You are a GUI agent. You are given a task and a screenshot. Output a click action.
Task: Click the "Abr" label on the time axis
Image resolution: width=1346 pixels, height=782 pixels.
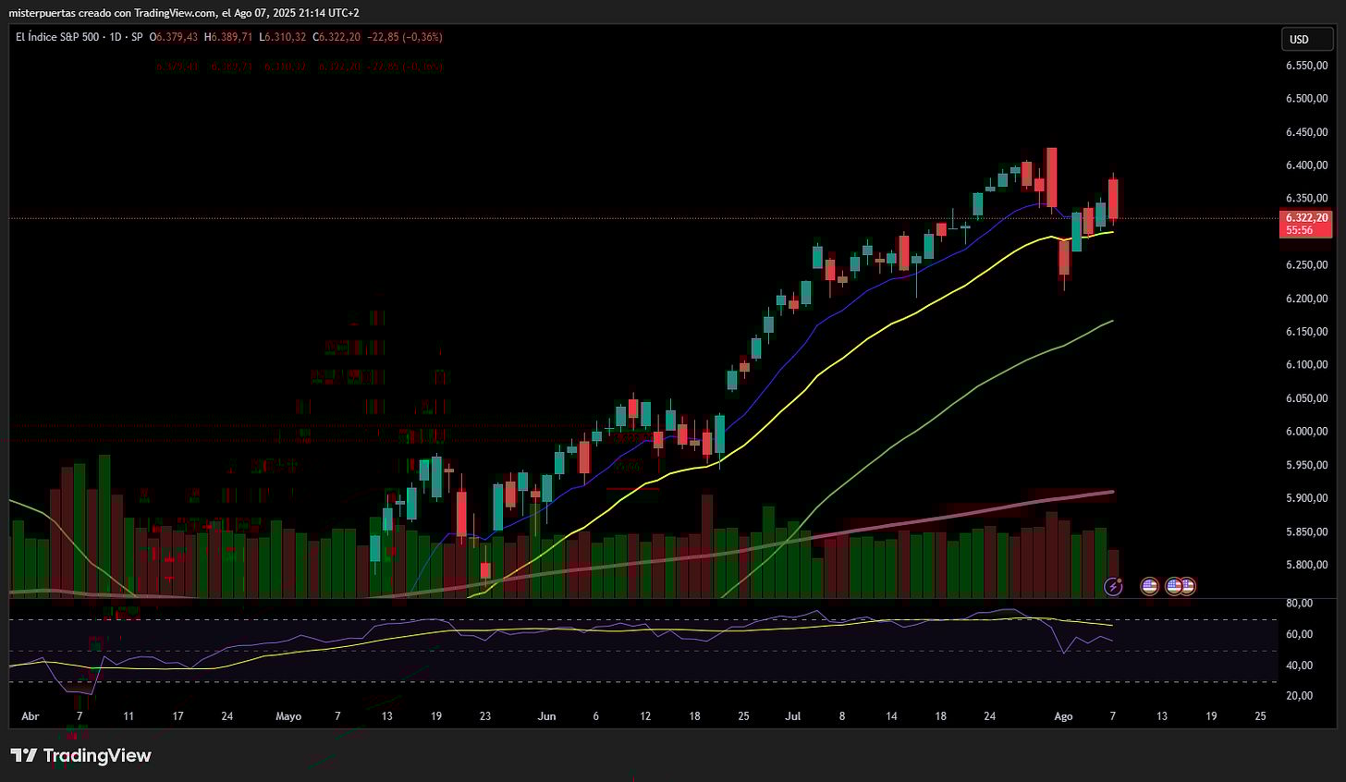tap(31, 716)
